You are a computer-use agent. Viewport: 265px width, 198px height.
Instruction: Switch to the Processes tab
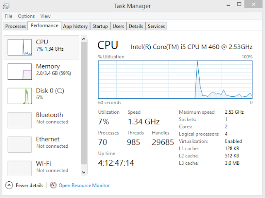coord(16,26)
